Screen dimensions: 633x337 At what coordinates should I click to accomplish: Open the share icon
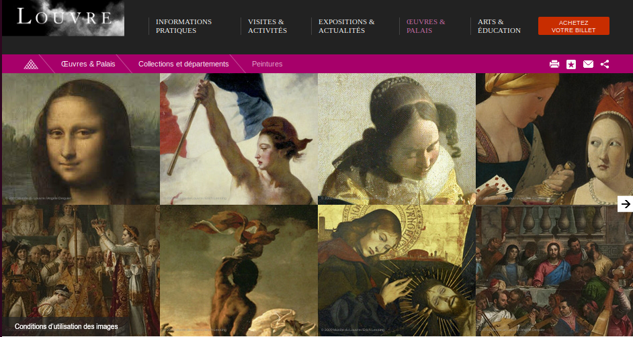[605, 64]
